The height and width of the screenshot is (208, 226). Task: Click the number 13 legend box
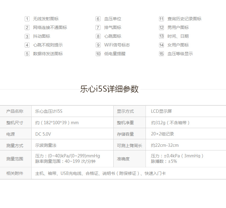pos(162,36)
